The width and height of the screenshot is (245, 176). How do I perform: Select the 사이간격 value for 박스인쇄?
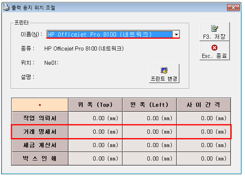tap(203, 158)
